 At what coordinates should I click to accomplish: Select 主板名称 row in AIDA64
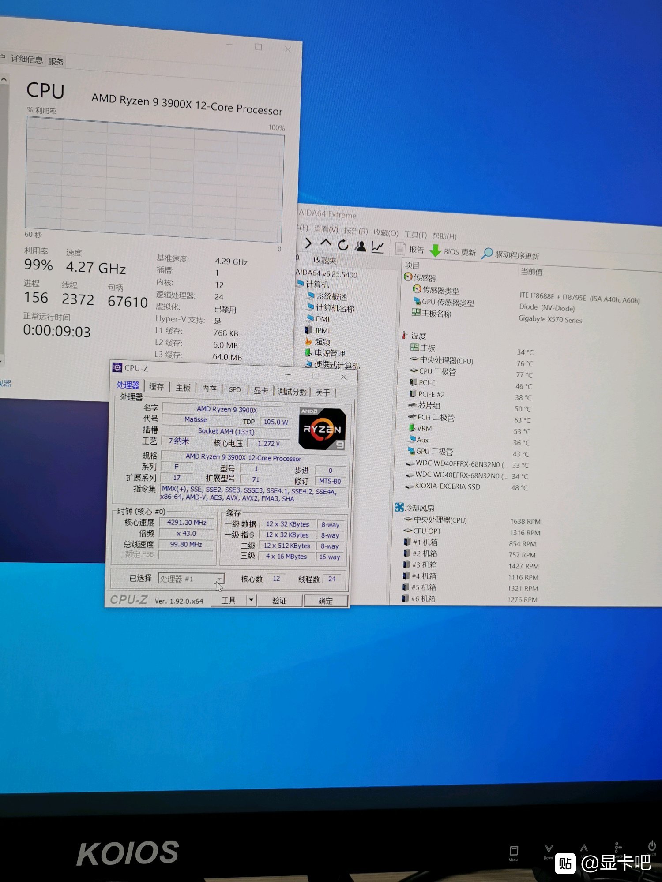pos(431,313)
